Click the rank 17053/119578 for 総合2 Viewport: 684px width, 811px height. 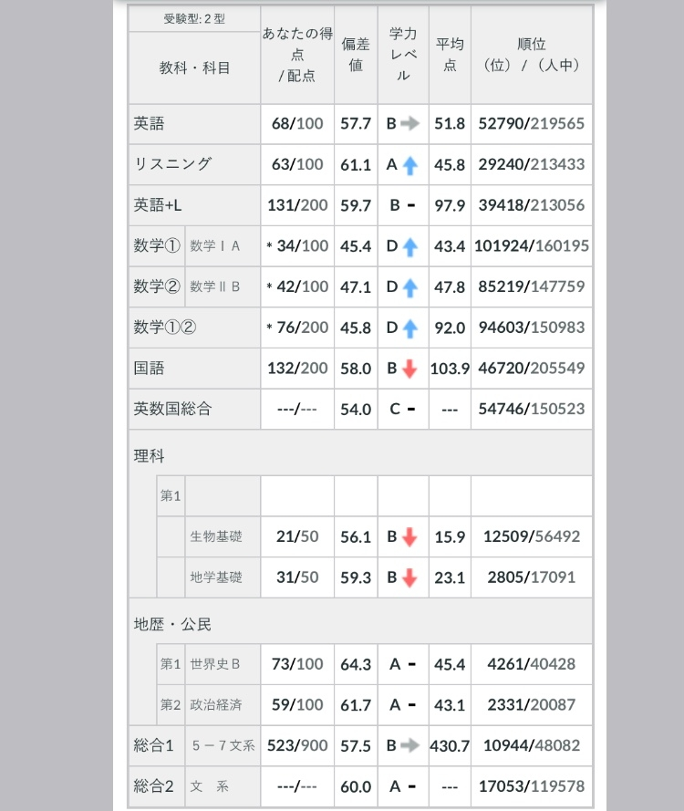pos(532,786)
